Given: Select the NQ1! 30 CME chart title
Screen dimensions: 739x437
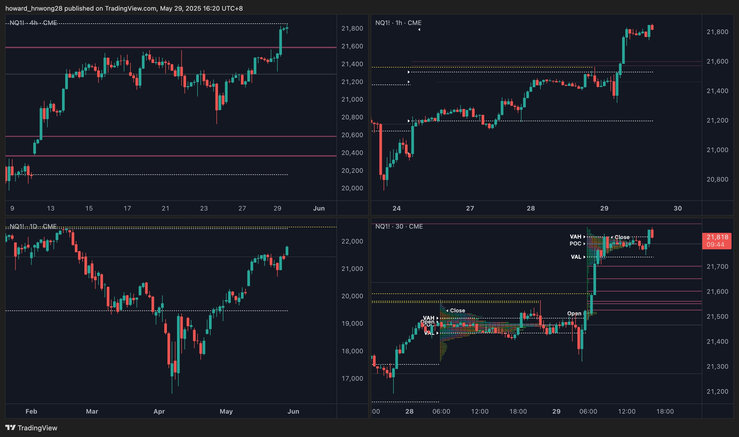Looking at the screenshot, I should [x=399, y=226].
